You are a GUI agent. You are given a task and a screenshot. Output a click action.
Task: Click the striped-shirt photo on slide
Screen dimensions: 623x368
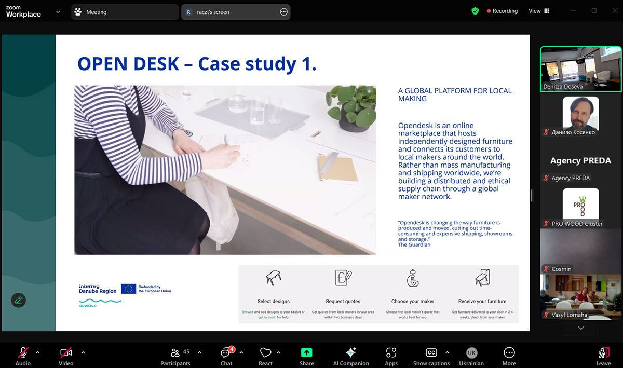tap(225, 170)
